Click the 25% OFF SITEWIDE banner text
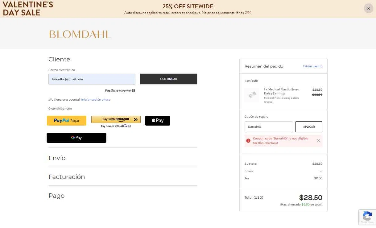 click(188, 6)
